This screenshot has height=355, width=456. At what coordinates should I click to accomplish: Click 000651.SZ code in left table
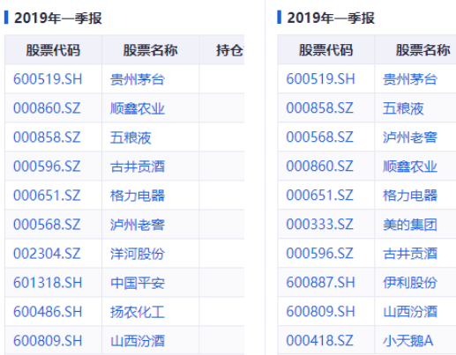click(47, 196)
